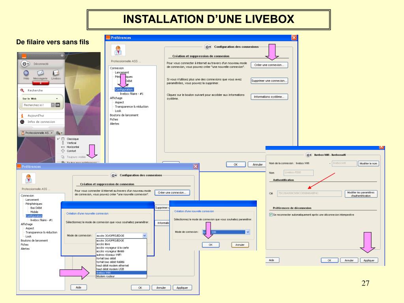Click Appliquer in the lower Préférences window

[182, 288]
